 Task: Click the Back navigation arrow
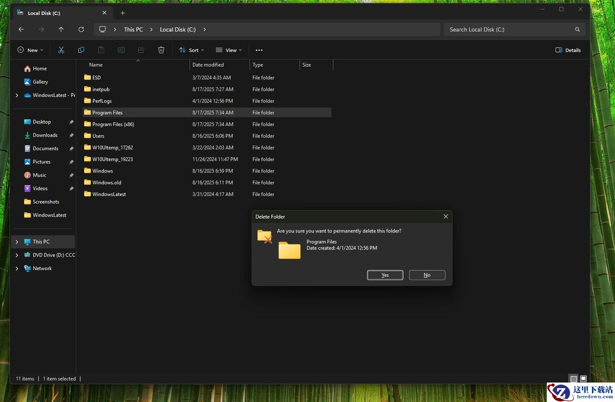21,30
